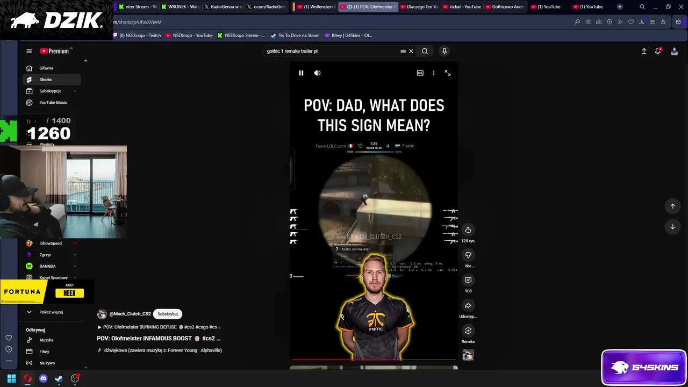
Task: Open the sound thumbnail below Remiks
Action: point(468,355)
